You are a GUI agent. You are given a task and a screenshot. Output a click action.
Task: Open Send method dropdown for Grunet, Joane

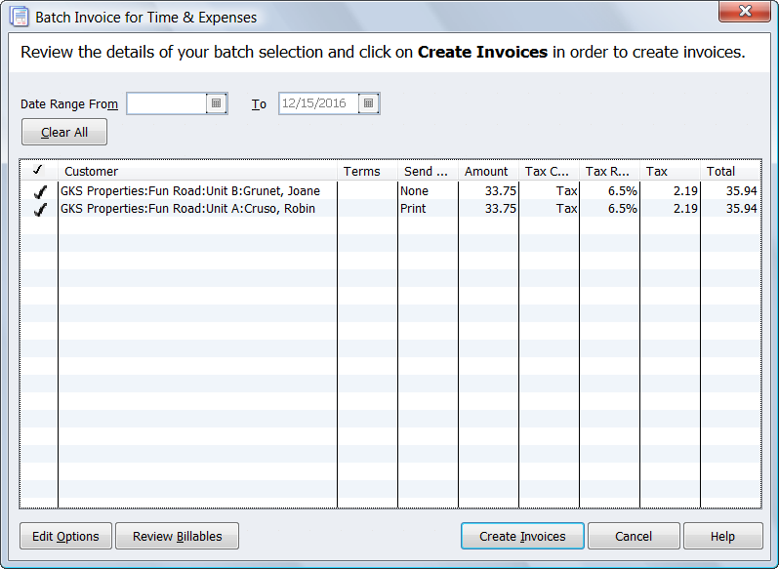point(427,191)
